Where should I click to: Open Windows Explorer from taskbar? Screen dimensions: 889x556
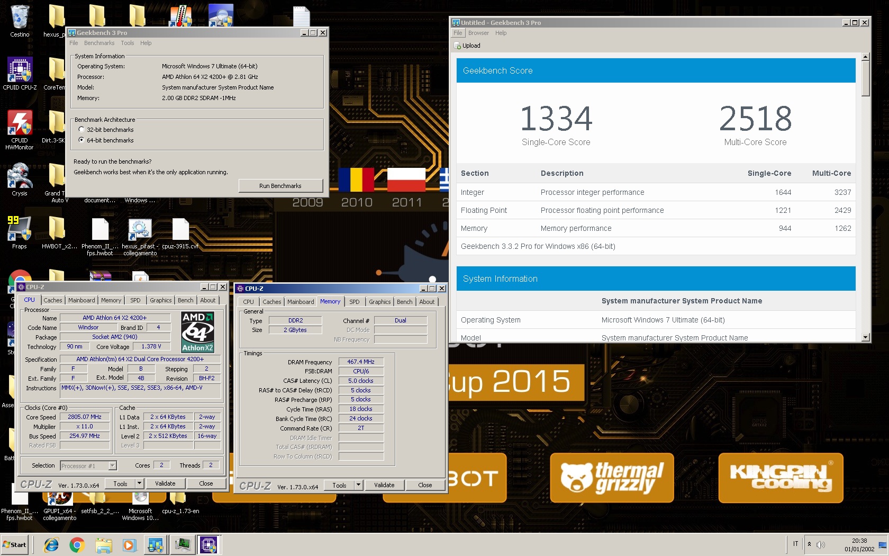coord(104,545)
